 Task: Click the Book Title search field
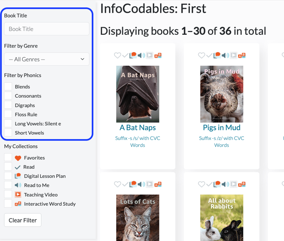(47, 29)
